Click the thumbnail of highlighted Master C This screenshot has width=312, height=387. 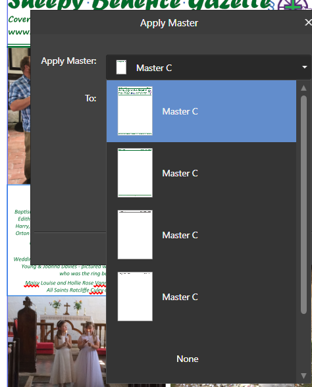(x=135, y=111)
